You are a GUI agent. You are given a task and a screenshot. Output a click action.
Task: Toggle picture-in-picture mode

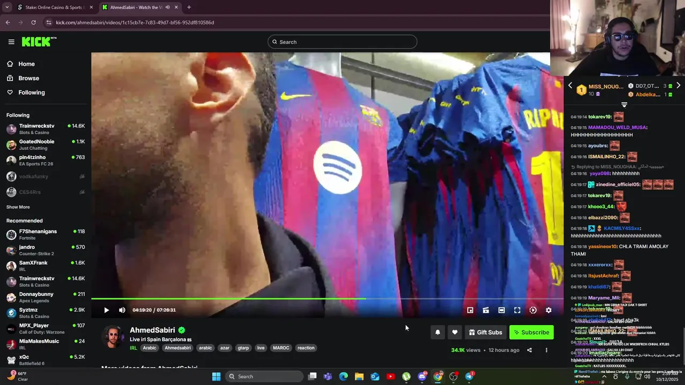[470, 310]
